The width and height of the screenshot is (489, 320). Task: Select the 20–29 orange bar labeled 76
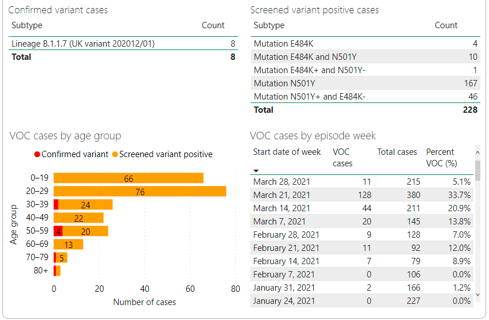pos(140,191)
